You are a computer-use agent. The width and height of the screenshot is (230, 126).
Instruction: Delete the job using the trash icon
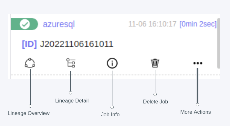tap(155, 63)
